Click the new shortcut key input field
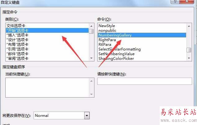Screen dimensions: 197x125 pos(144,81)
